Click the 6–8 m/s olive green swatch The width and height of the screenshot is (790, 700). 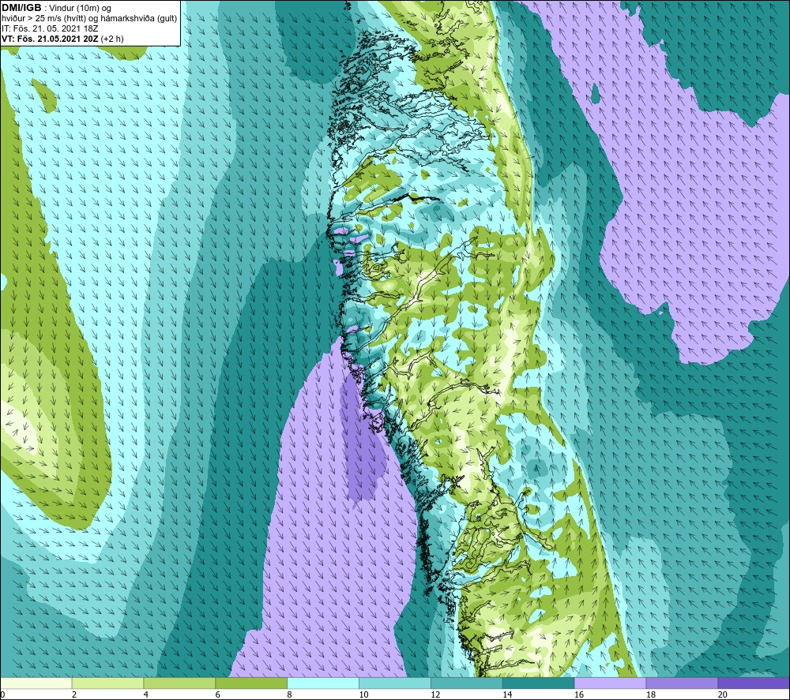pos(251,683)
